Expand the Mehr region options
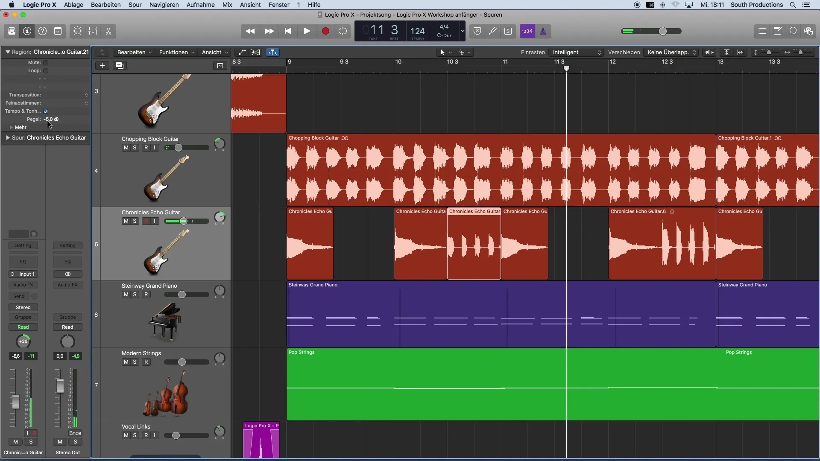The height and width of the screenshot is (461, 820). tap(11, 127)
